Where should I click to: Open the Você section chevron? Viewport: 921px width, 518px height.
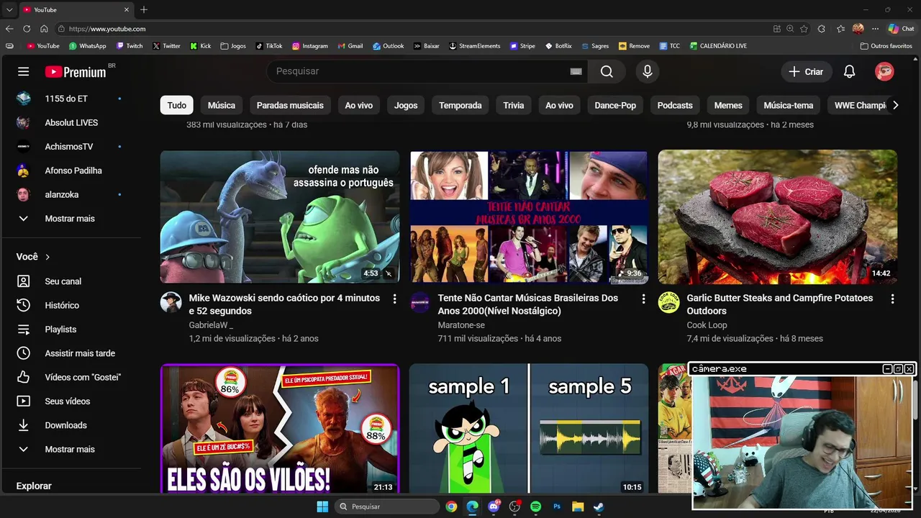pyautogui.click(x=47, y=257)
